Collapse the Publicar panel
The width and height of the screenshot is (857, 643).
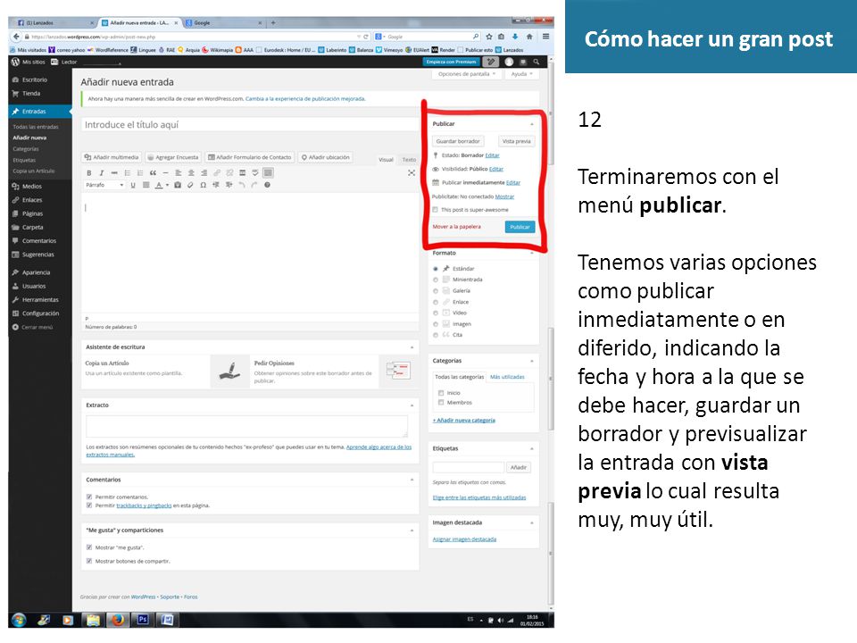pos(532,124)
